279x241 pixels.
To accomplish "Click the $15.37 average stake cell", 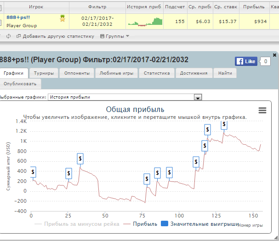I will 226,22.
